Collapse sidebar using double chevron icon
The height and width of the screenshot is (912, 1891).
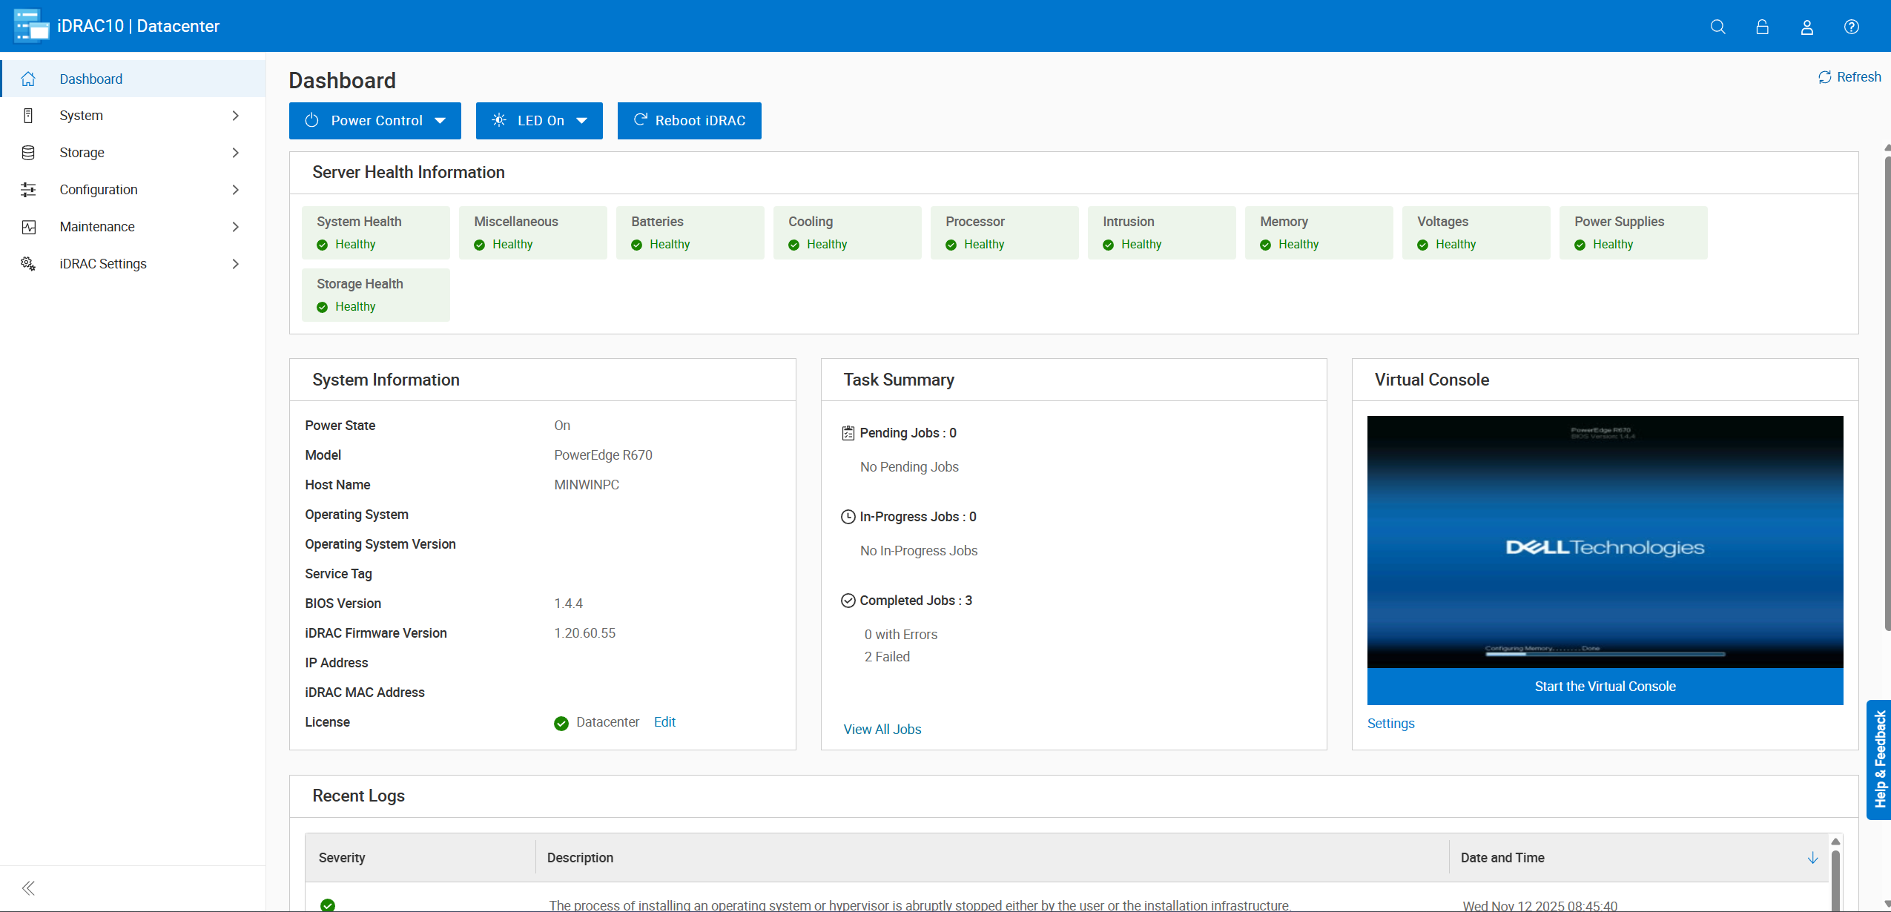click(x=28, y=888)
